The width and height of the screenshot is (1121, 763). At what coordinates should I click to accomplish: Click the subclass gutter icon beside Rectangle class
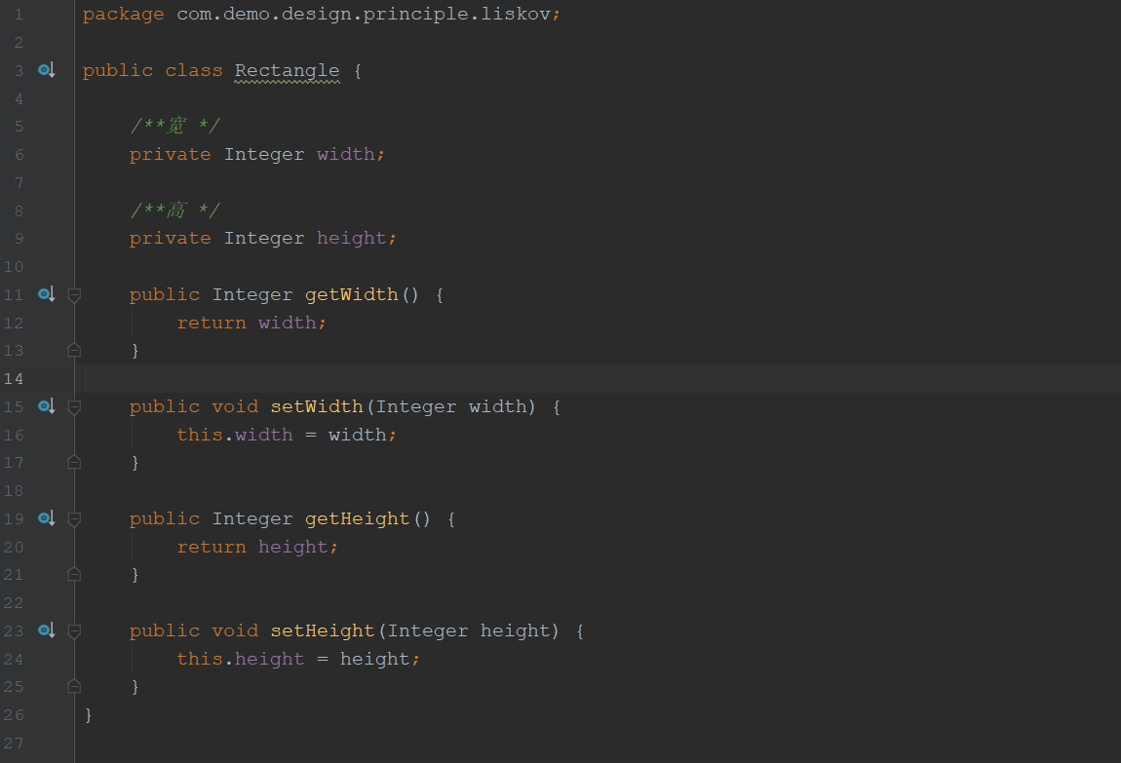(x=46, y=70)
